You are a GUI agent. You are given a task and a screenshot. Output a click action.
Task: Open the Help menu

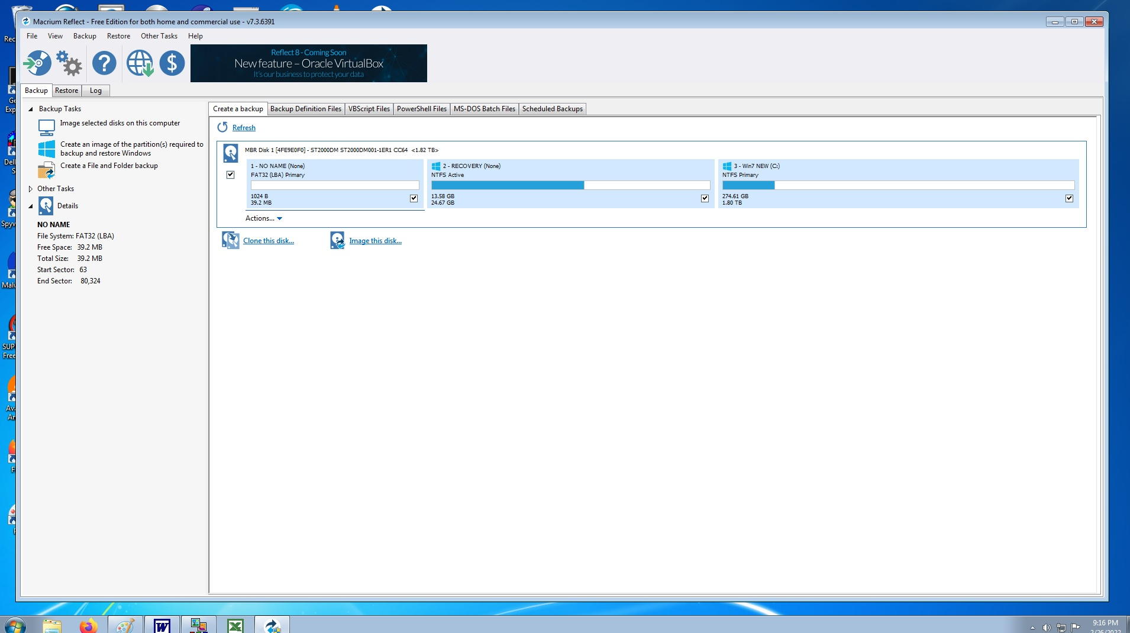tap(195, 36)
